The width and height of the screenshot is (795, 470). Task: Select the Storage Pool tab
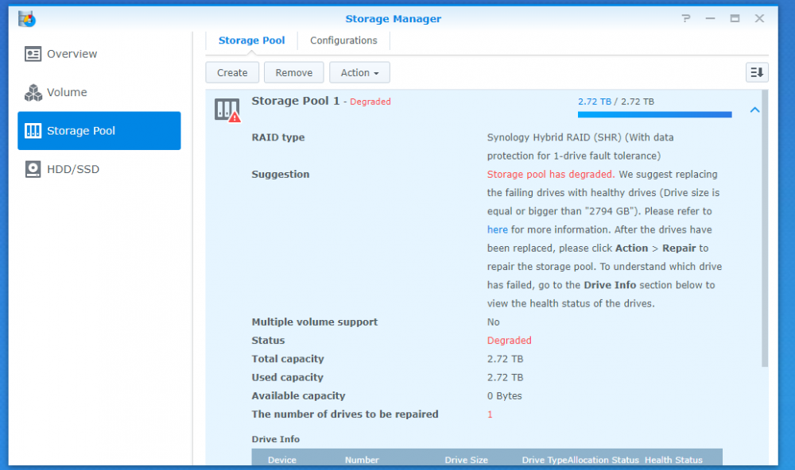tap(251, 40)
